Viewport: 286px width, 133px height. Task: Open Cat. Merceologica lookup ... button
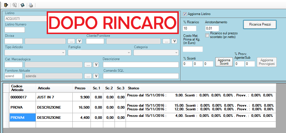pyautogui.click(x=88, y=65)
